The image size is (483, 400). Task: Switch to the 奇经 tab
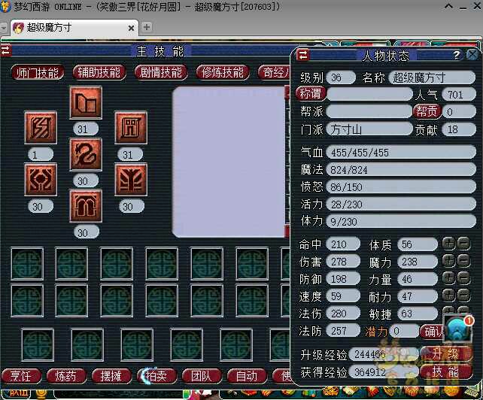pyautogui.click(x=274, y=73)
